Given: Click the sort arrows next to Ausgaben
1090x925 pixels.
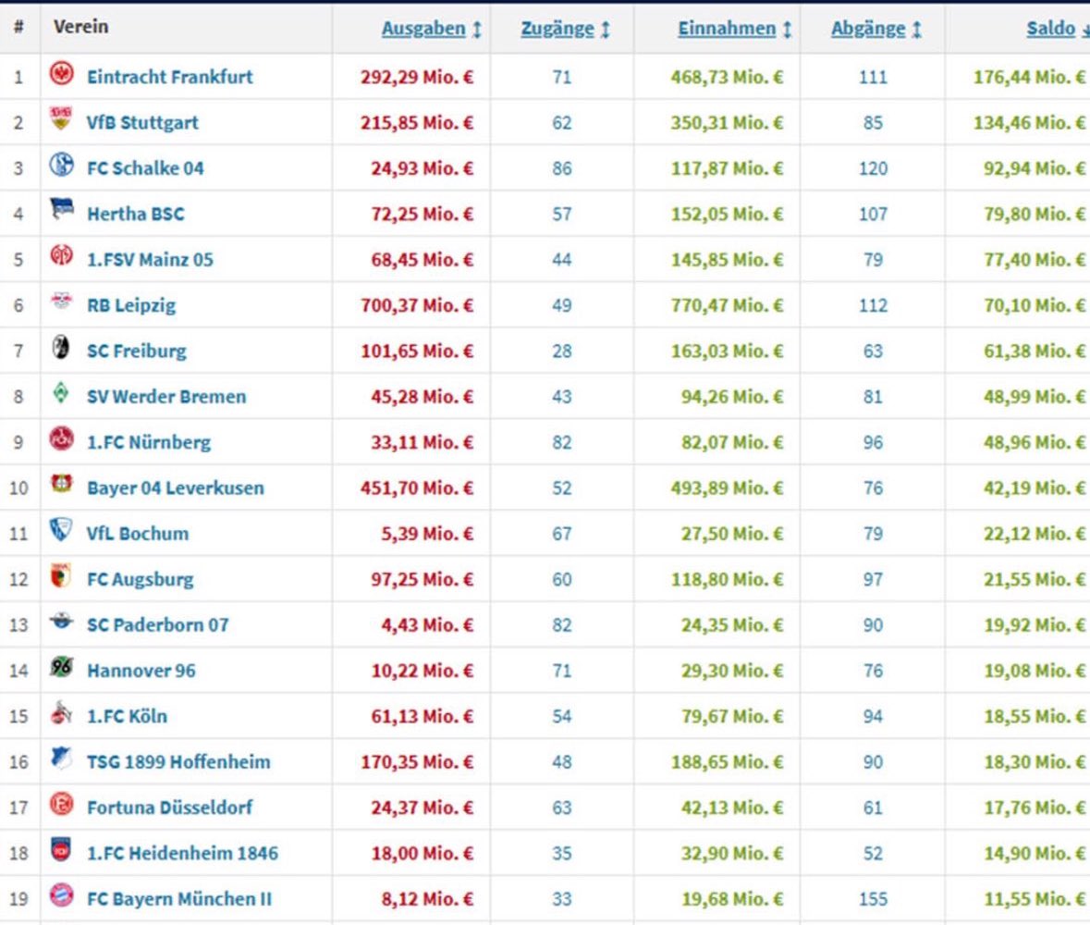Looking at the screenshot, I should 477,30.
